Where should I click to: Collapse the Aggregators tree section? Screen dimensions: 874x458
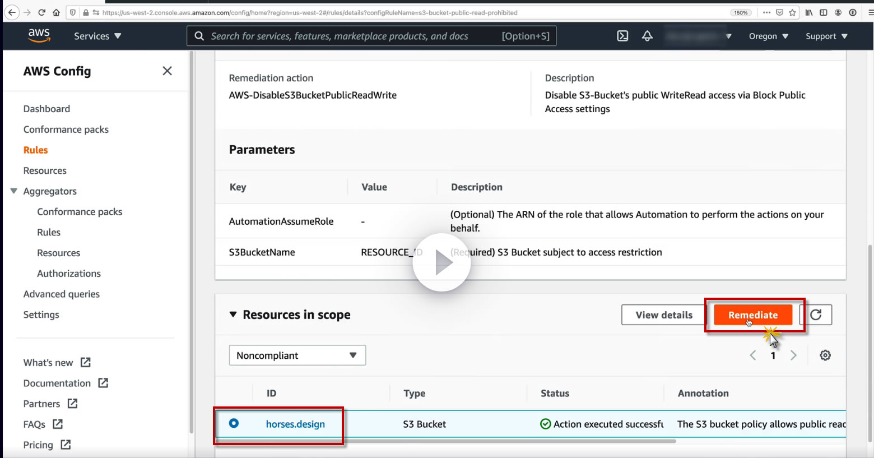[x=14, y=191]
